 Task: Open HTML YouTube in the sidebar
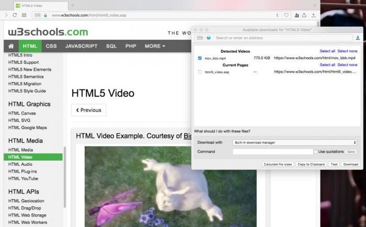tap(23, 178)
